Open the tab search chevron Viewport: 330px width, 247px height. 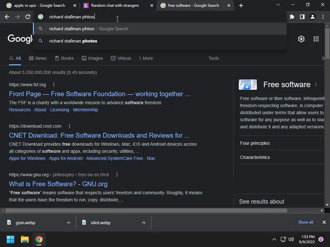tap(278, 5)
